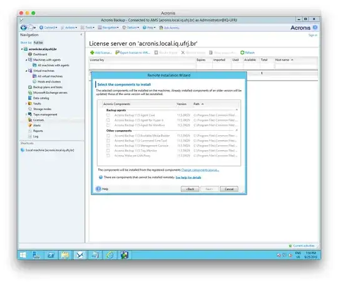Click the blue help icon beside Acronis logo
338x284 pixels.
(x=315, y=28)
